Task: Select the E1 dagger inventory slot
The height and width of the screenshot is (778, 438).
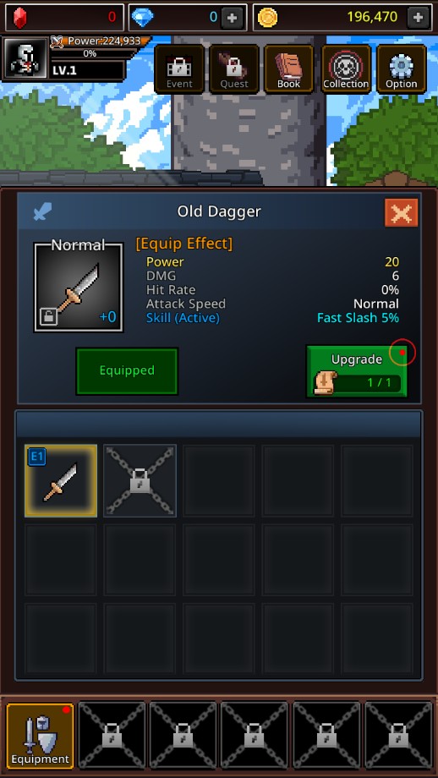Action: pos(61,481)
